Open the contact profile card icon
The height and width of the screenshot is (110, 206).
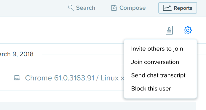pos(169,30)
